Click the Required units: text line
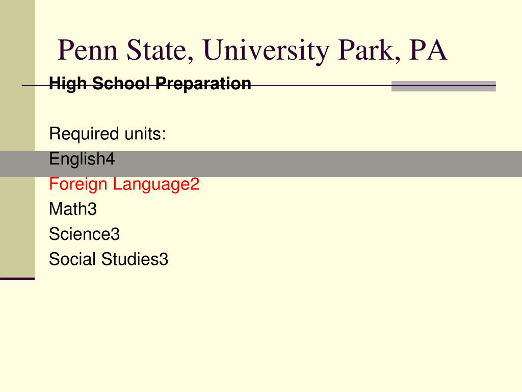Image resolution: width=522 pixels, height=392 pixels. click(107, 134)
